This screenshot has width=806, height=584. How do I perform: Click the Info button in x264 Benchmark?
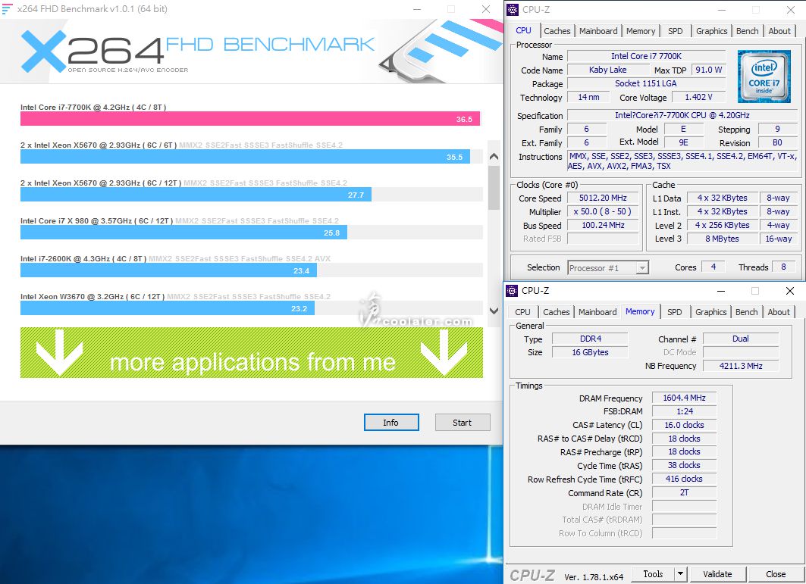tap(391, 422)
